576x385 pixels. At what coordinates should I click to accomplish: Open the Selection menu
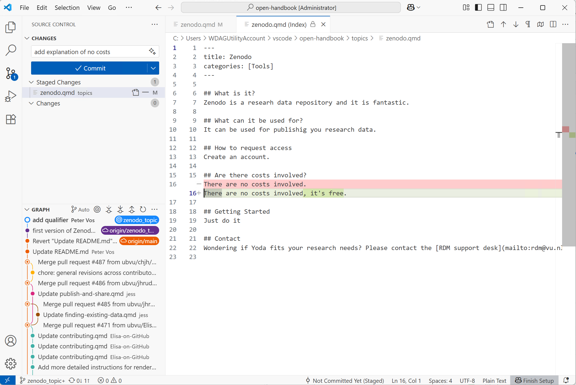pos(67,8)
